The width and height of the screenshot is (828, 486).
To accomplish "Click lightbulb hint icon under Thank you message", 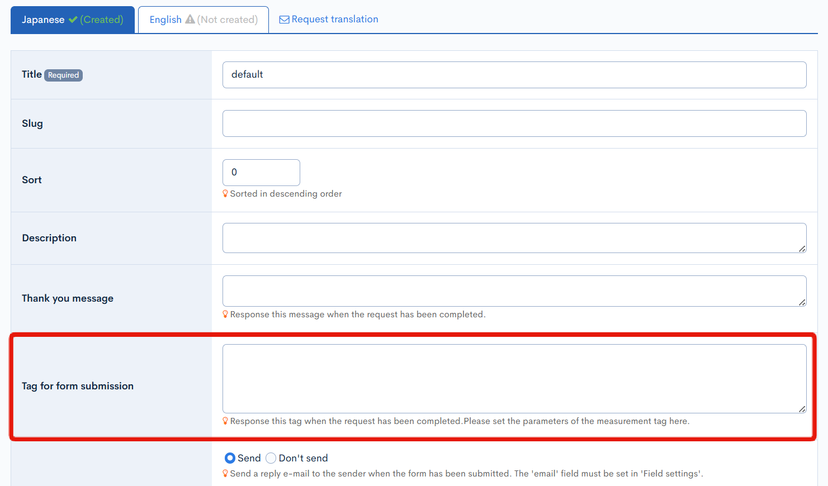I will 225,314.
